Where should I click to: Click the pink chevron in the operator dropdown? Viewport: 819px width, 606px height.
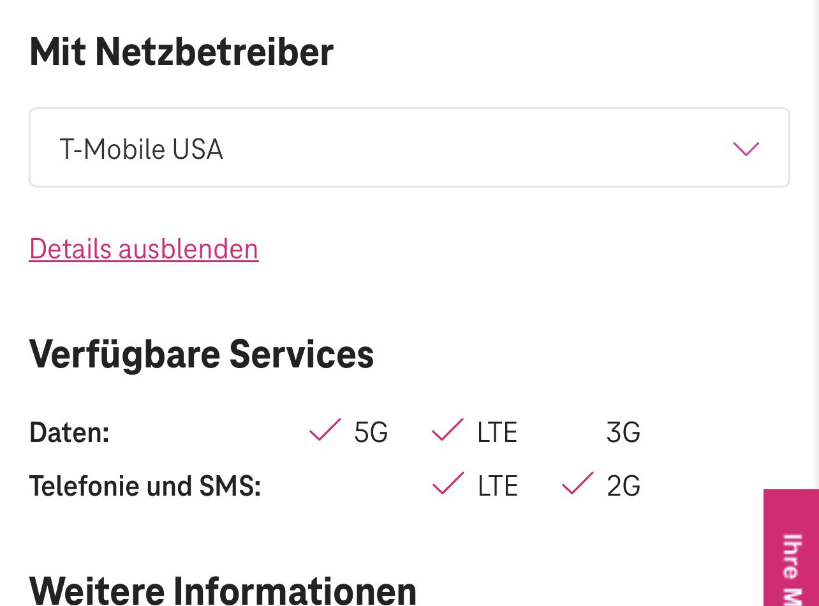(x=746, y=149)
